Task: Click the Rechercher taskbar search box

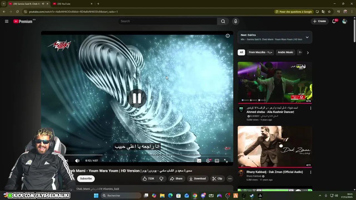Action: [x=121, y=196]
